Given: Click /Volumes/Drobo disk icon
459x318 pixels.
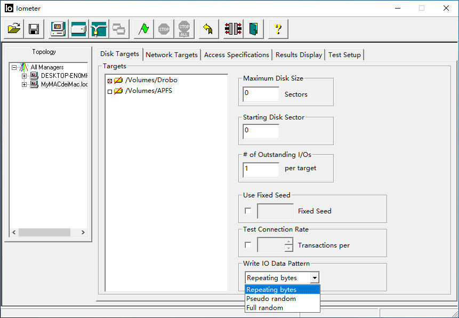Looking at the screenshot, I should click(x=118, y=80).
